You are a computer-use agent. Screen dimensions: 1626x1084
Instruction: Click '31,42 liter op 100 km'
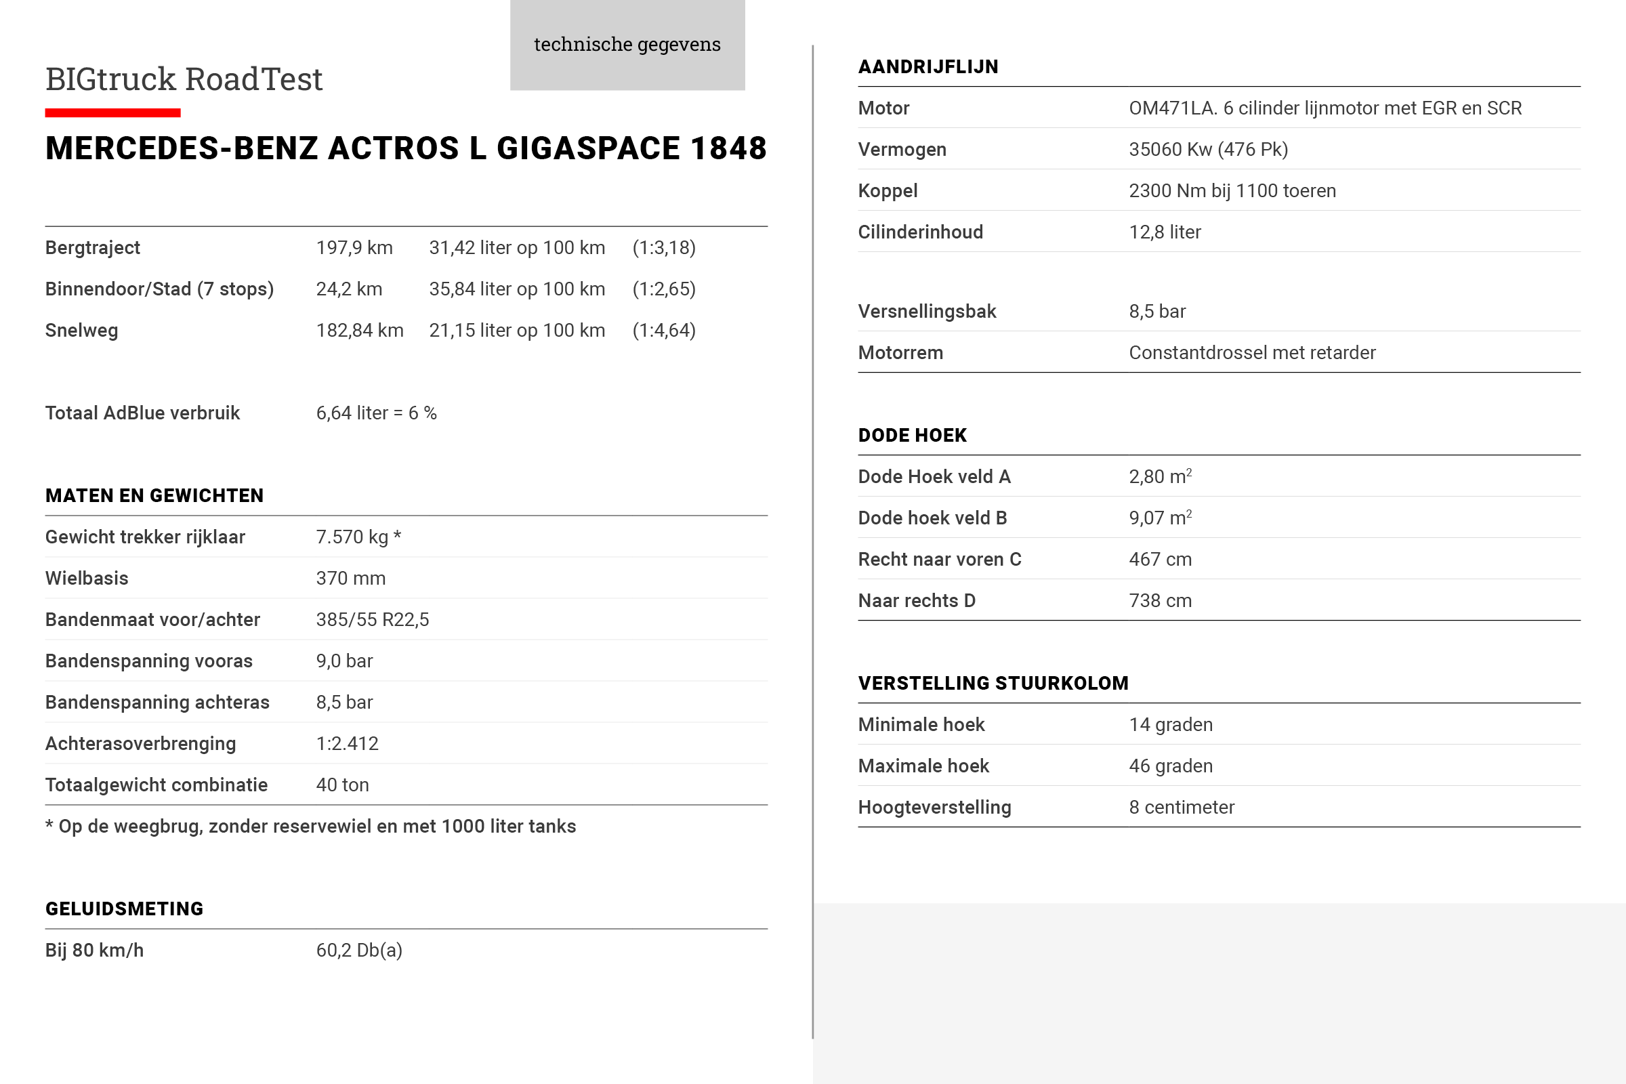pyautogui.click(x=517, y=247)
